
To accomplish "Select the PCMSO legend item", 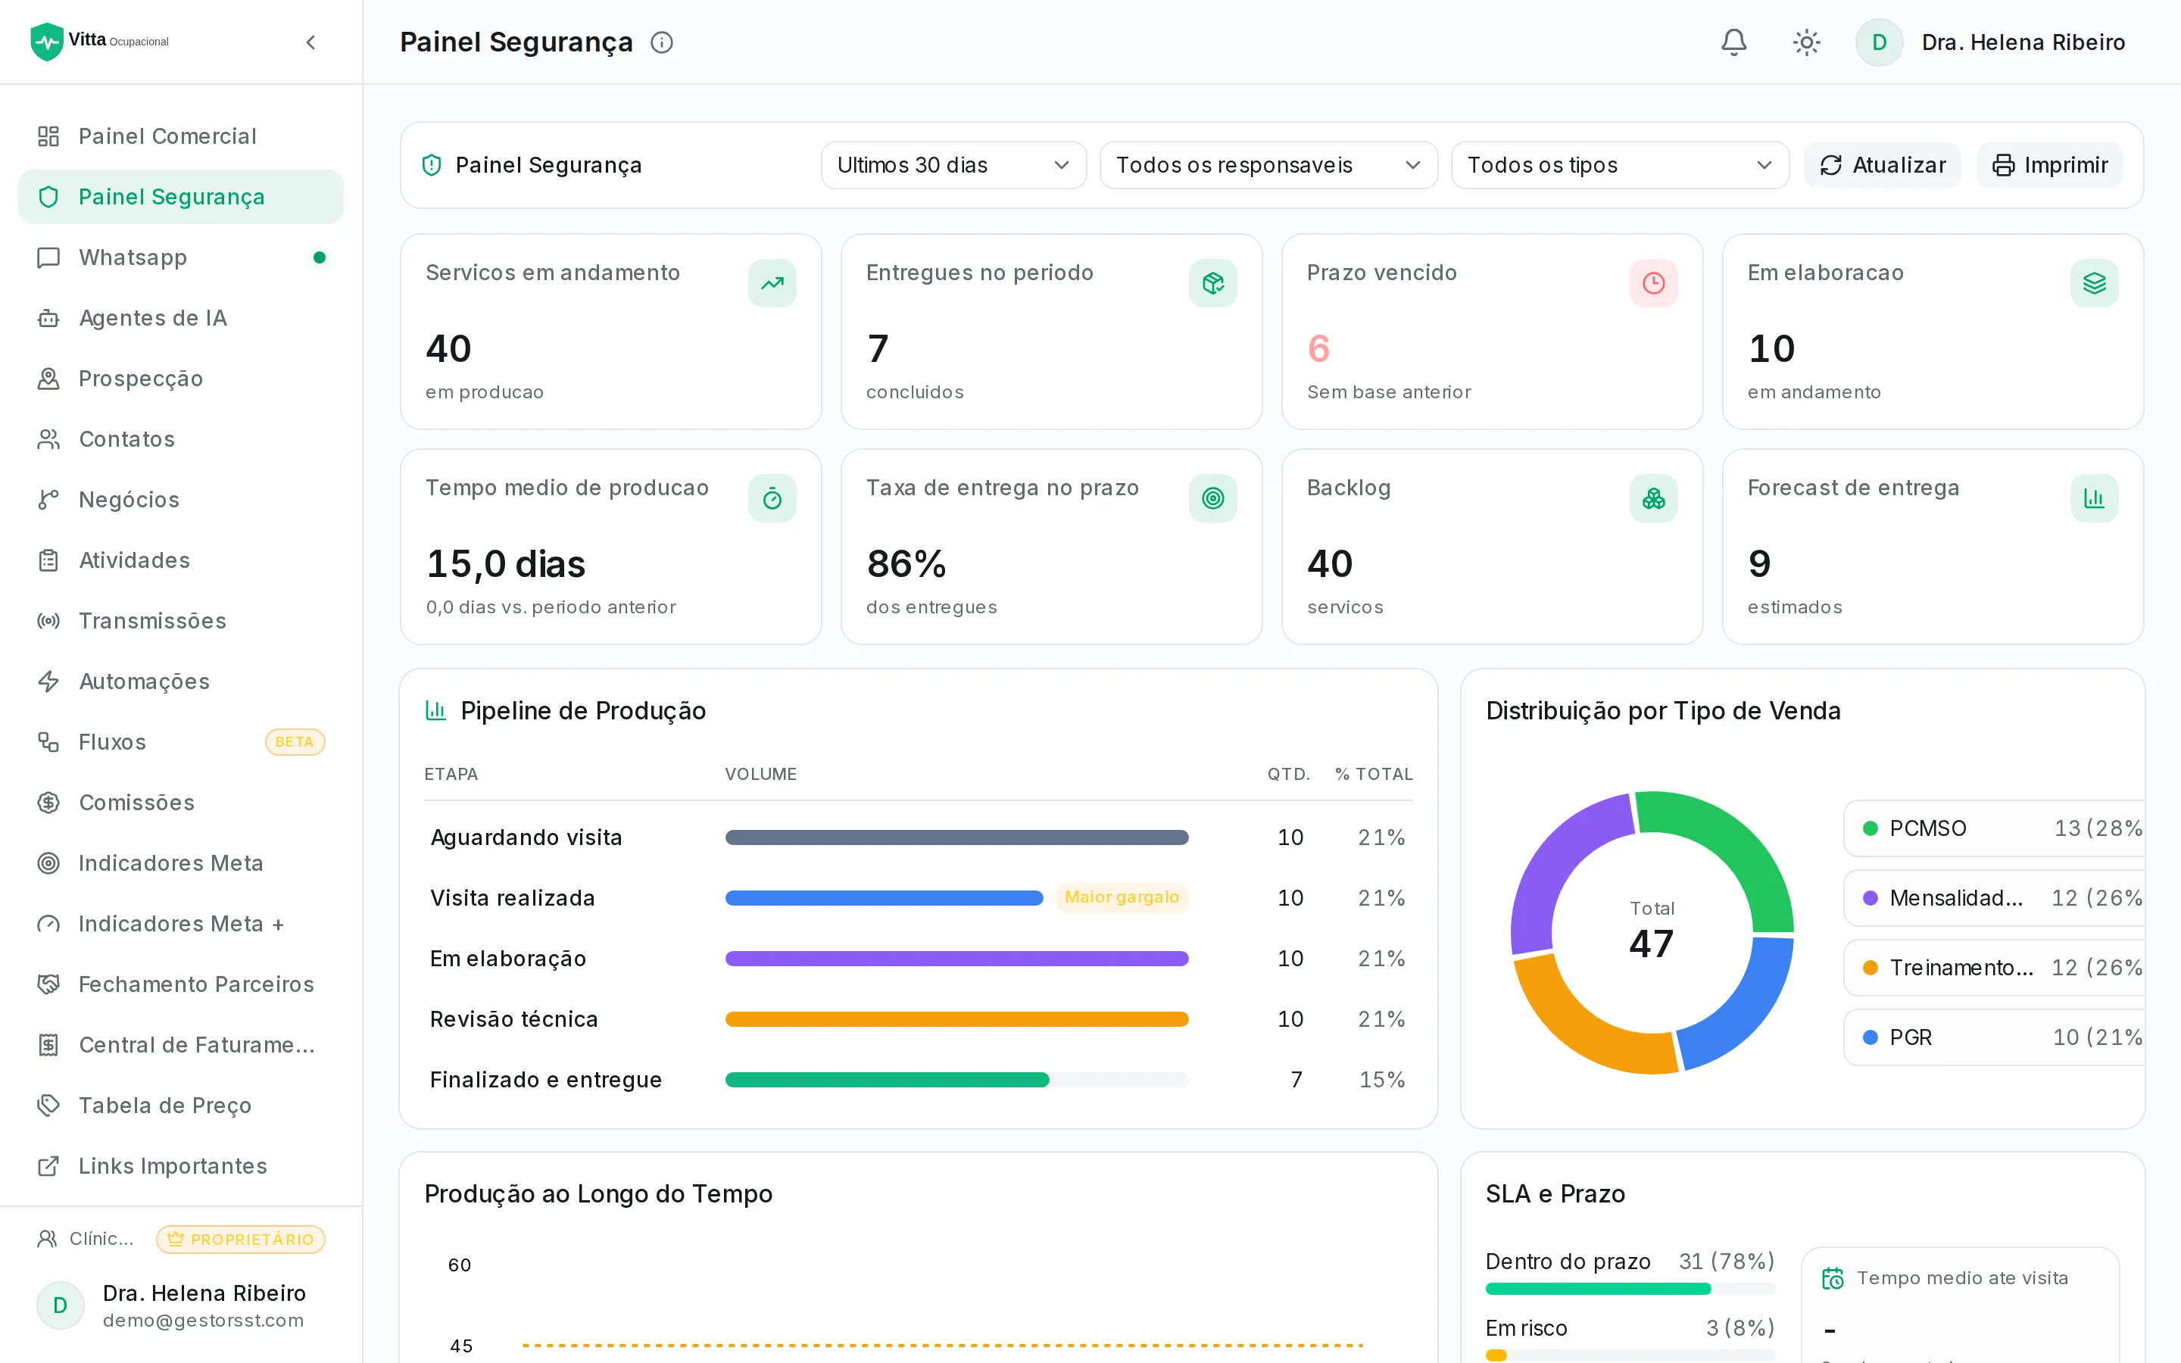I will coord(1993,828).
